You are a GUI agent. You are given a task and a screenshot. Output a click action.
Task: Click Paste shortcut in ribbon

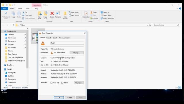[29, 18]
